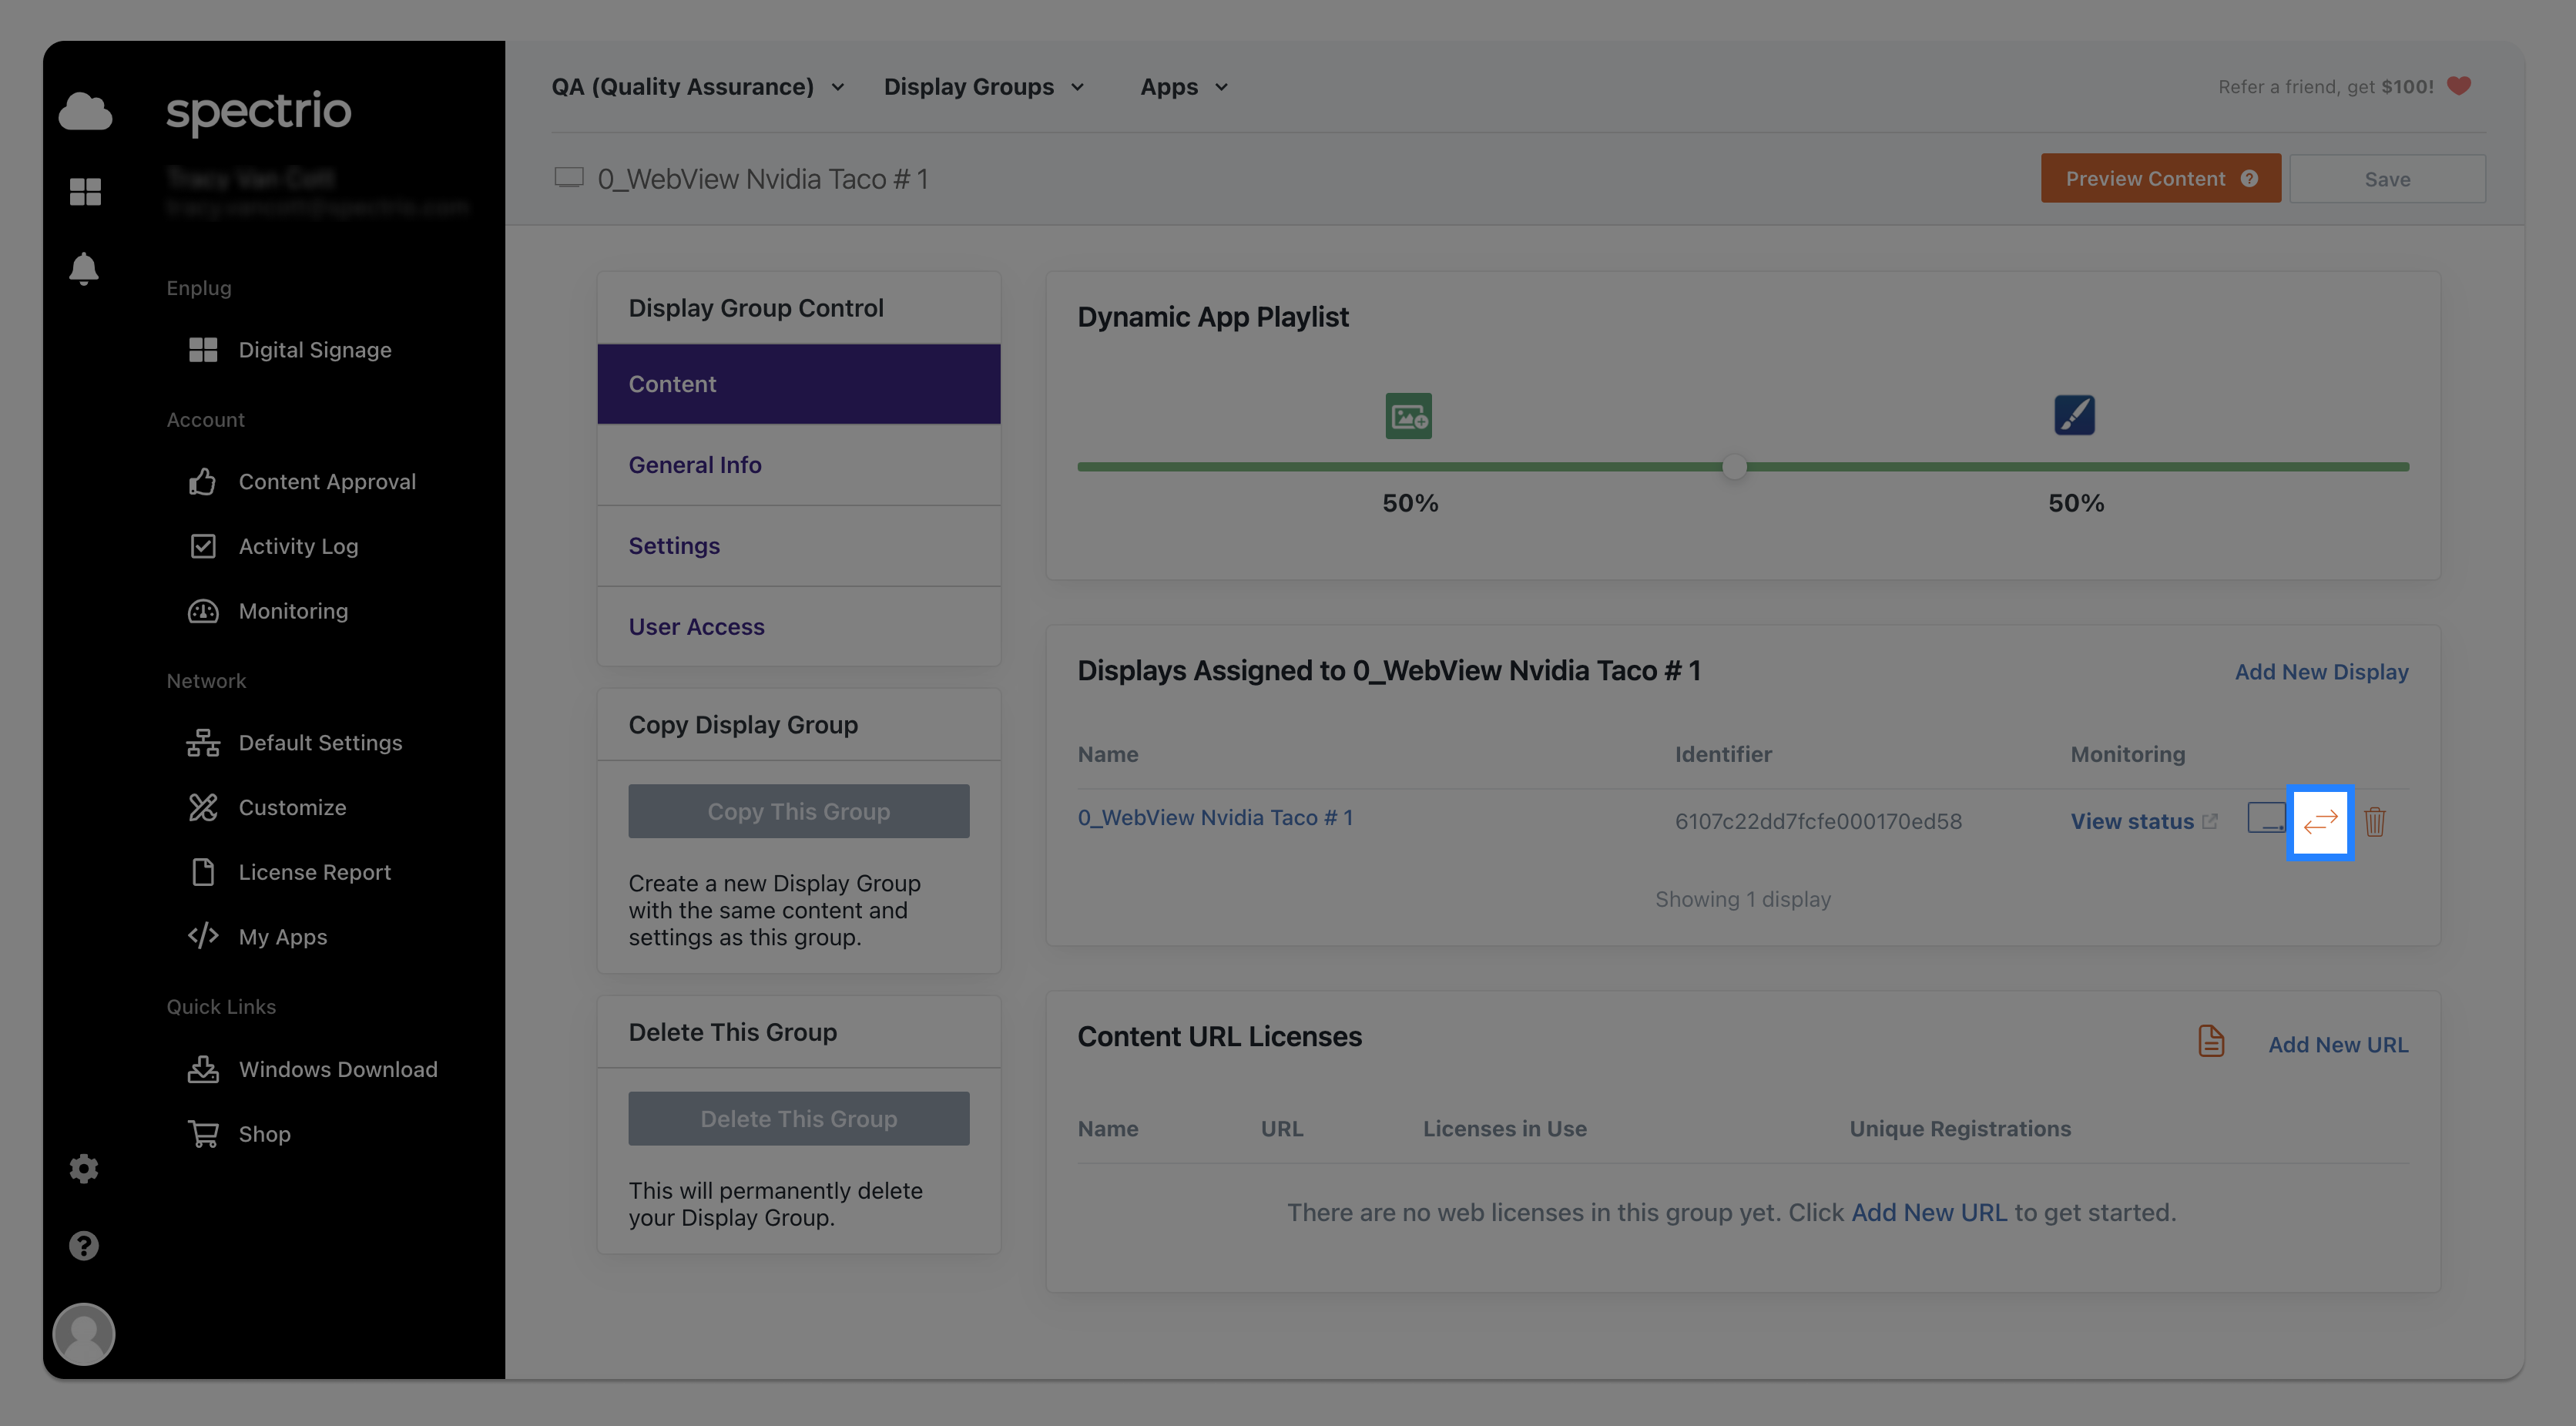Viewport: 2576px width, 1426px height.
Task: Click the Identifier column header
Action: (x=1723, y=755)
